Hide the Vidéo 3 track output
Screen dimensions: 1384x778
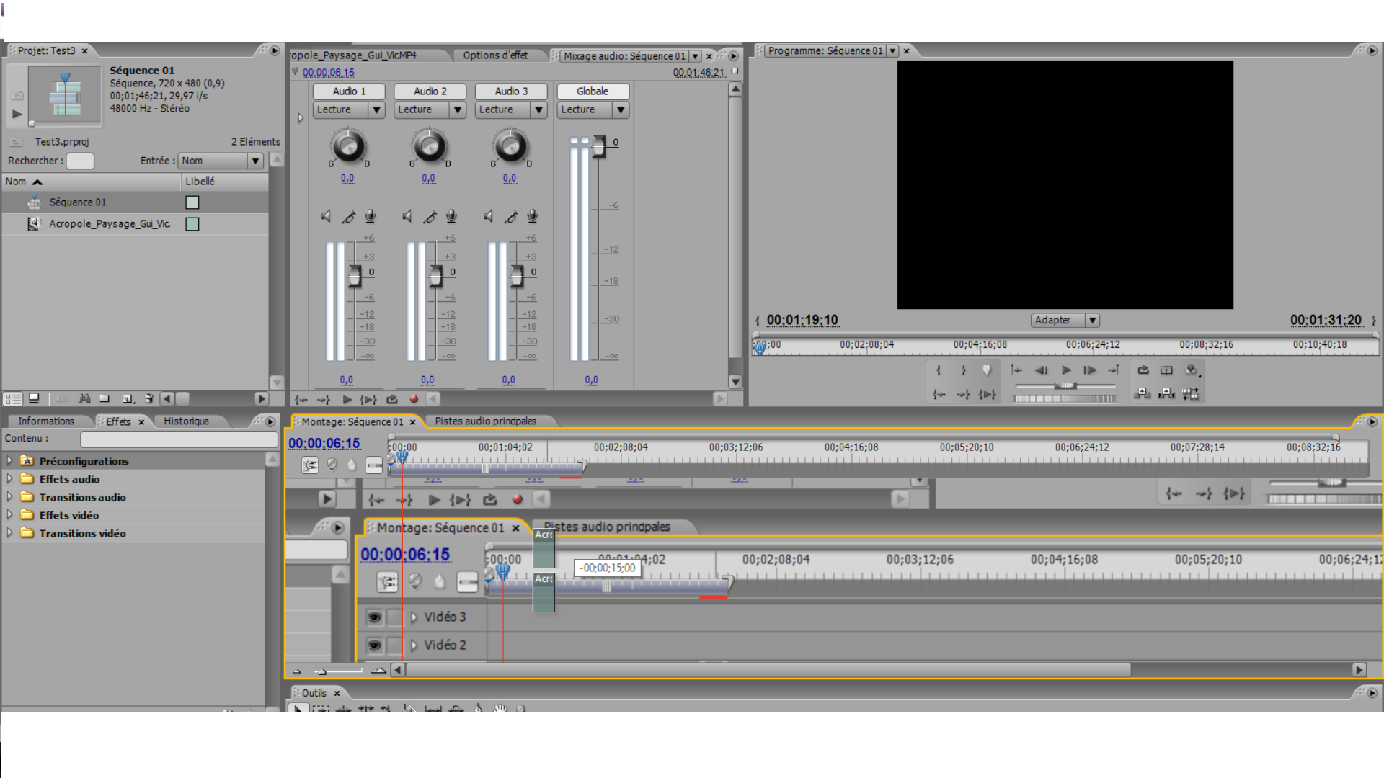pos(374,617)
